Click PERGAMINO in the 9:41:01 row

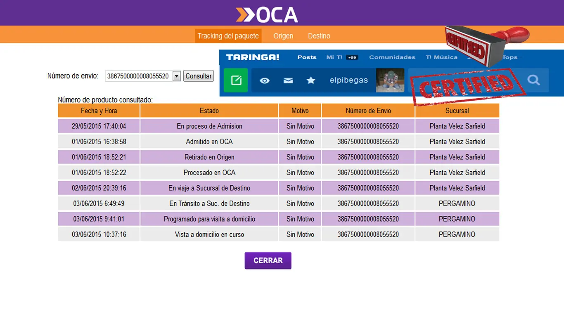457,219
